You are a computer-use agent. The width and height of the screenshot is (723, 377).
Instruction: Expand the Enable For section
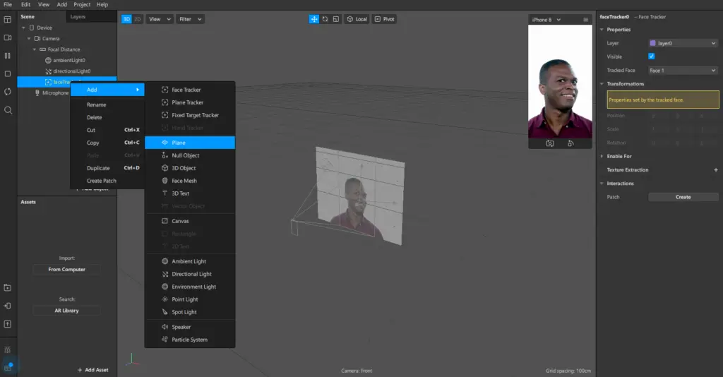click(619, 156)
